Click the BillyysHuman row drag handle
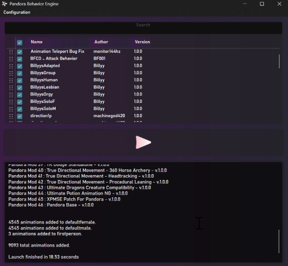 click(x=11, y=80)
